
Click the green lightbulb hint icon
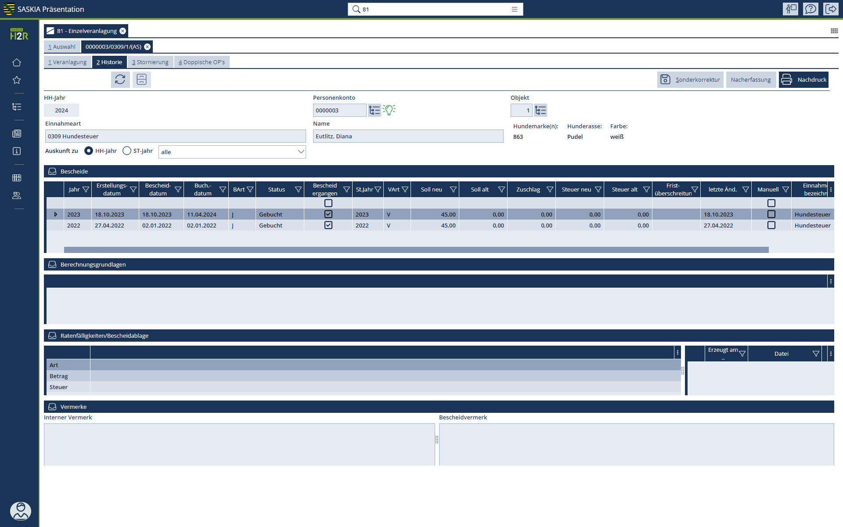[389, 110]
